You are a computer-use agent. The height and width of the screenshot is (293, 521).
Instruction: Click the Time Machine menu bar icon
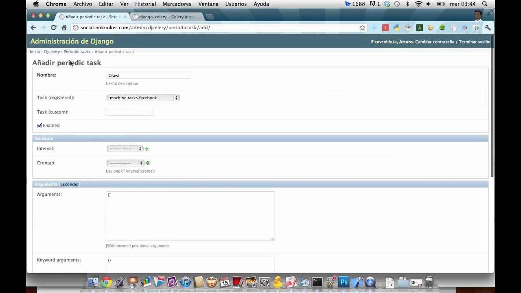point(396,4)
